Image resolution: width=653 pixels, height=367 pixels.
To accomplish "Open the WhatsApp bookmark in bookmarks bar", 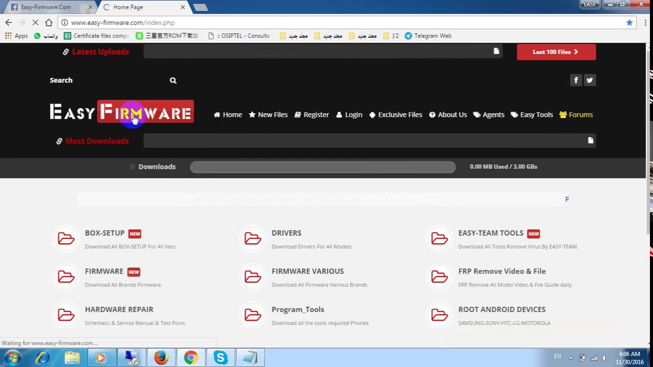I will [46, 36].
